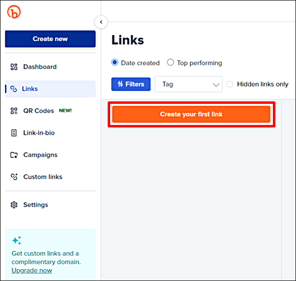Click Create your first link button
Viewport: 296px width, 281px height.
tap(191, 114)
